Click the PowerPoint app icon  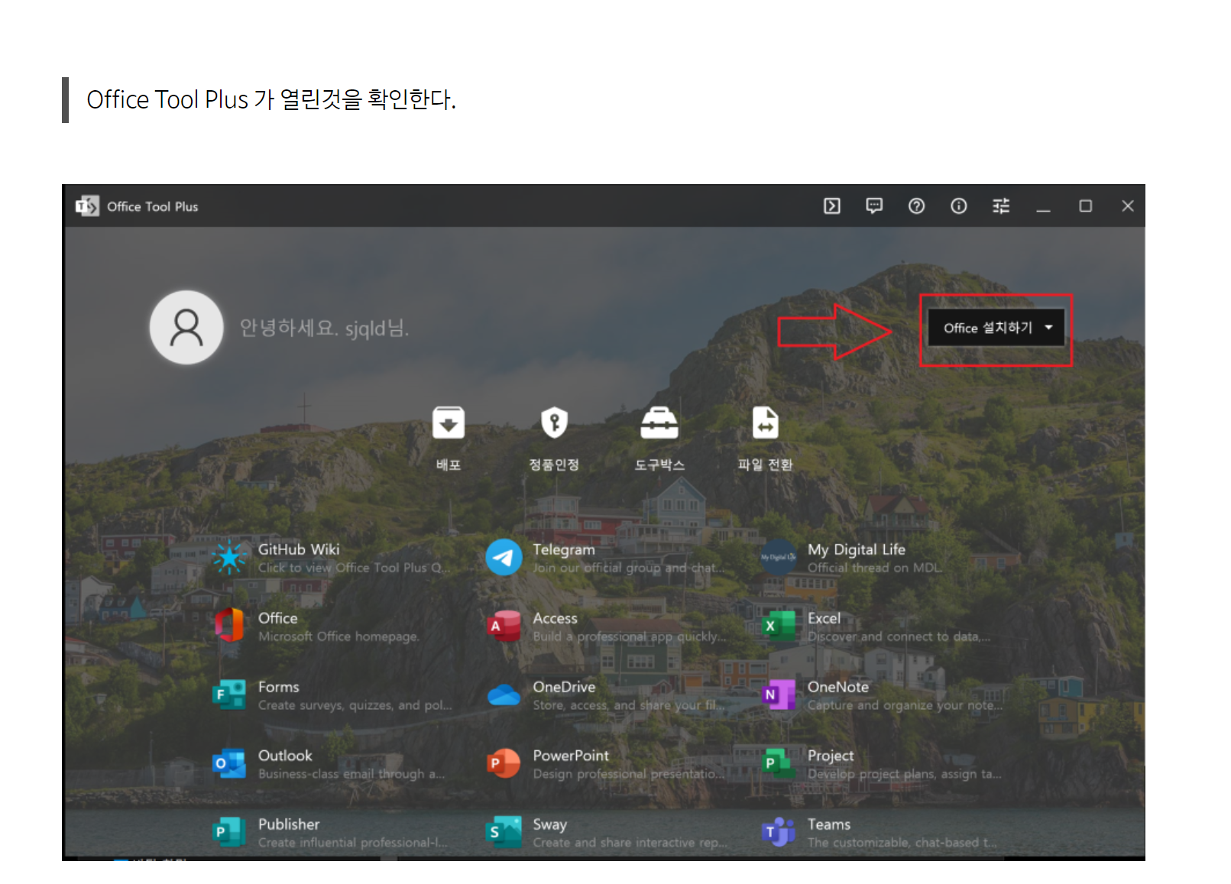click(x=504, y=763)
